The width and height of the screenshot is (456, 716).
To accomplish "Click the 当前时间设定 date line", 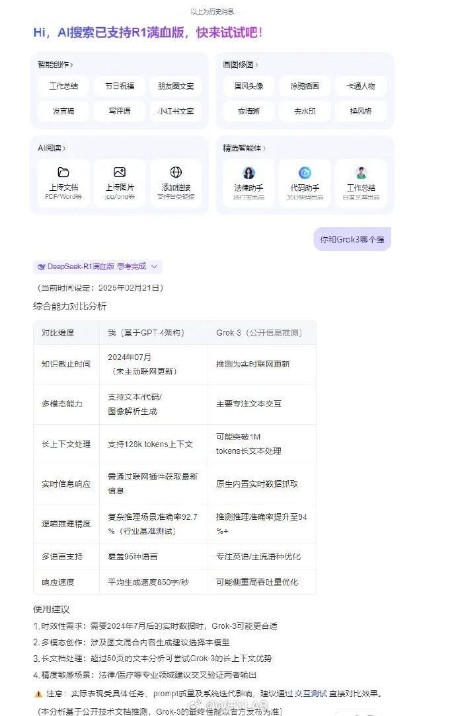I will point(100,288).
